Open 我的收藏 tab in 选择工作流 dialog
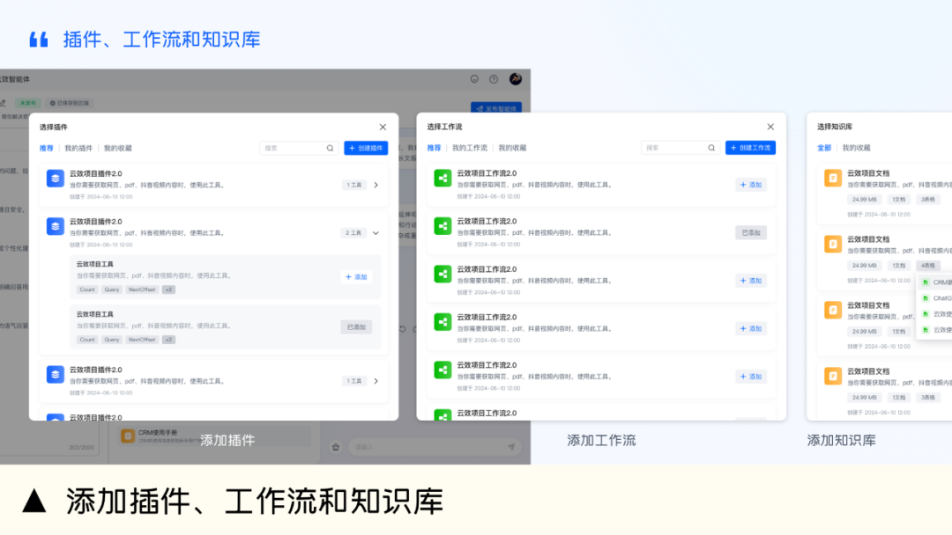 [x=512, y=148]
